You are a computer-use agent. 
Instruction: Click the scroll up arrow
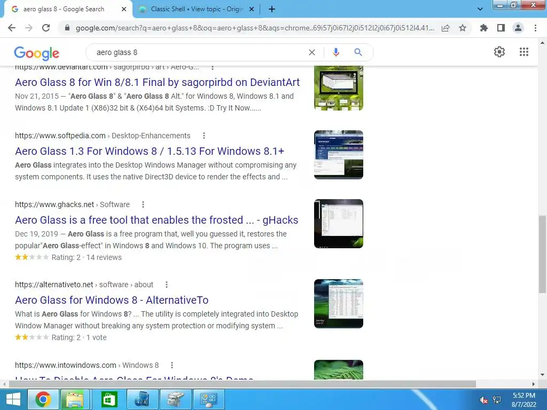pos(542,43)
